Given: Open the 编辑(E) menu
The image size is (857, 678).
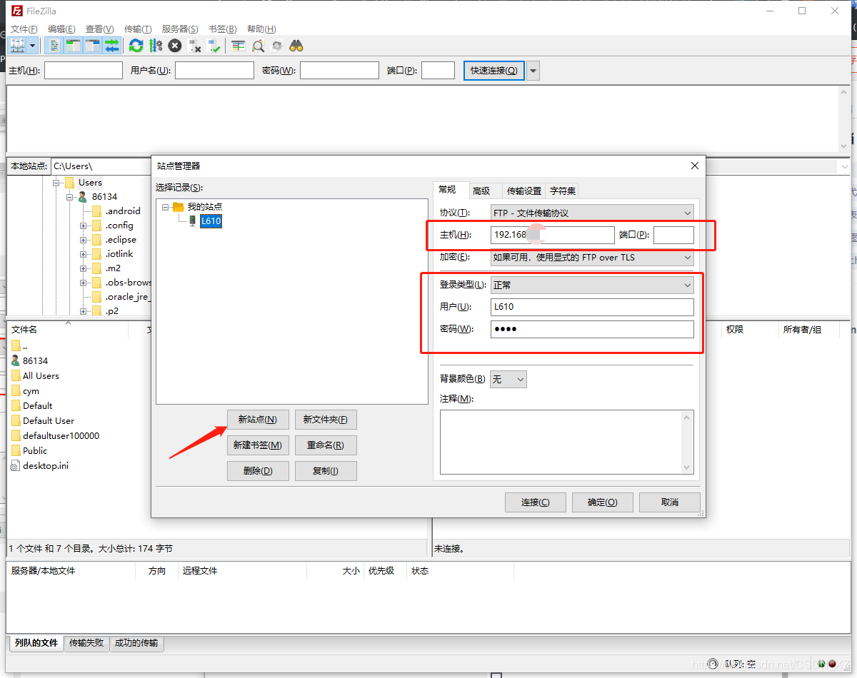Looking at the screenshot, I should (61, 29).
